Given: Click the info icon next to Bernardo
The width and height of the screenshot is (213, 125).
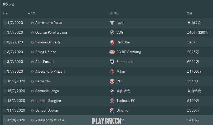Looking at the screenshot, I should point(32,81).
